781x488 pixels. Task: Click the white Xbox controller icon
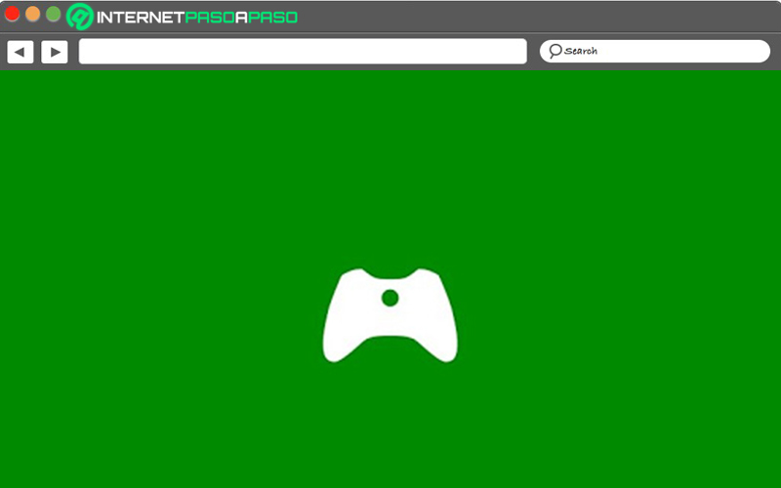390,315
